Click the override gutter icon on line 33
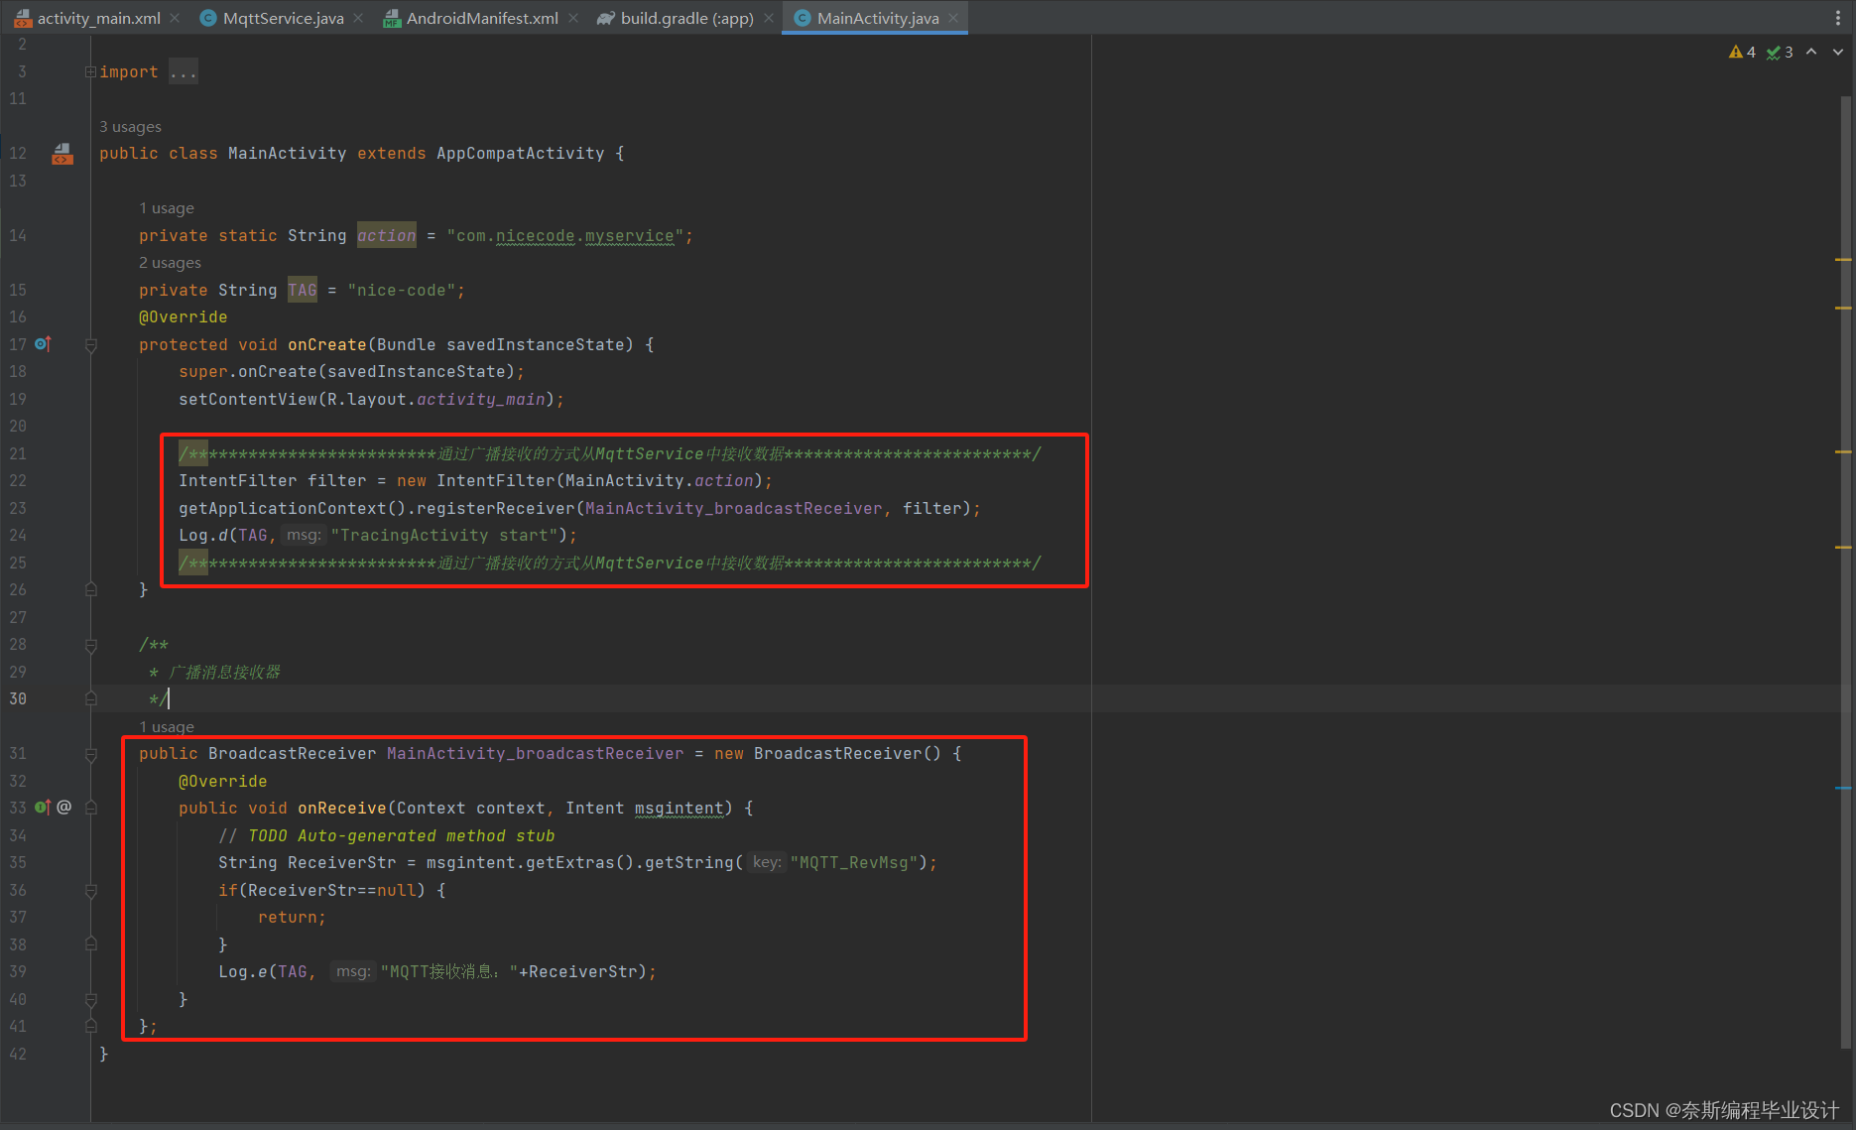Screen dimensions: 1856x1130 click(x=43, y=808)
